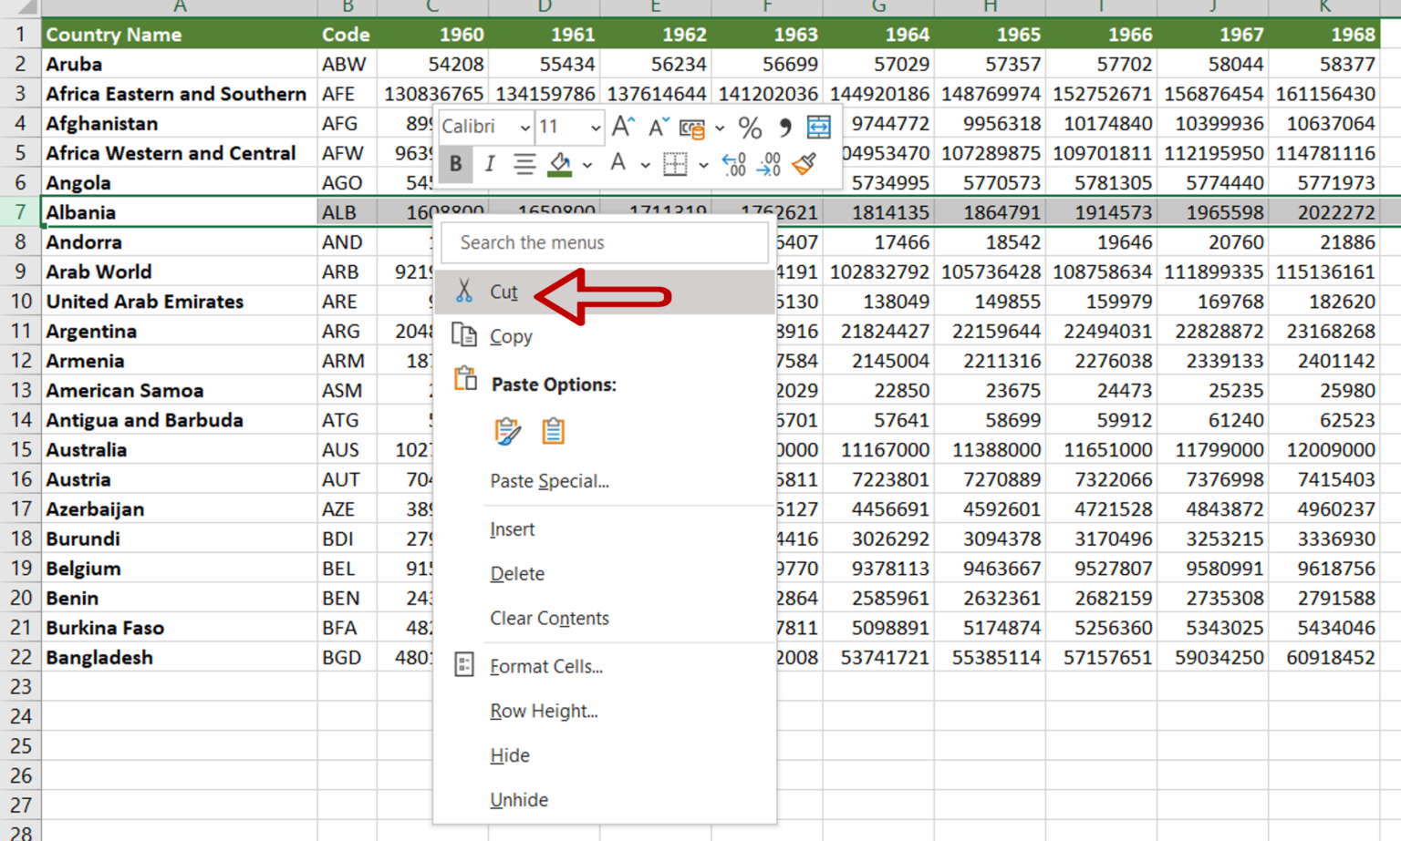Screen dimensions: 1401x841
Task: Click cell value 54208 in Aruba row
Action: coord(432,64)
